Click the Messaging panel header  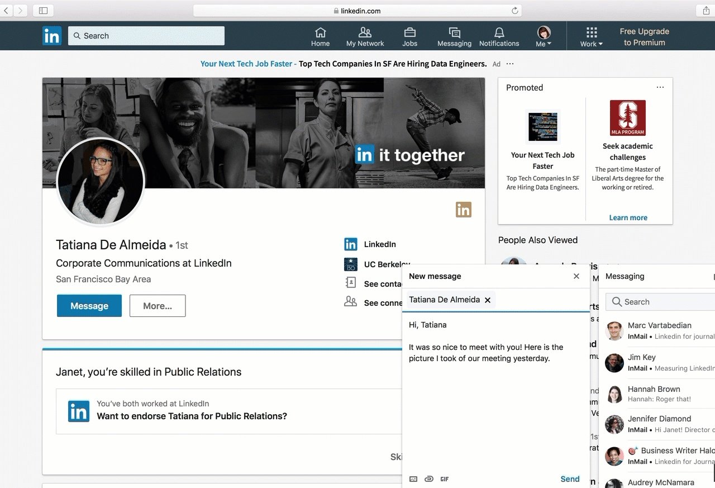click(x=657, y=276)
